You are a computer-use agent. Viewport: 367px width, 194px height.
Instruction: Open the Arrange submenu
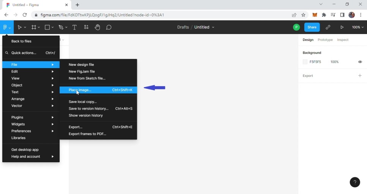pos(31,99)
